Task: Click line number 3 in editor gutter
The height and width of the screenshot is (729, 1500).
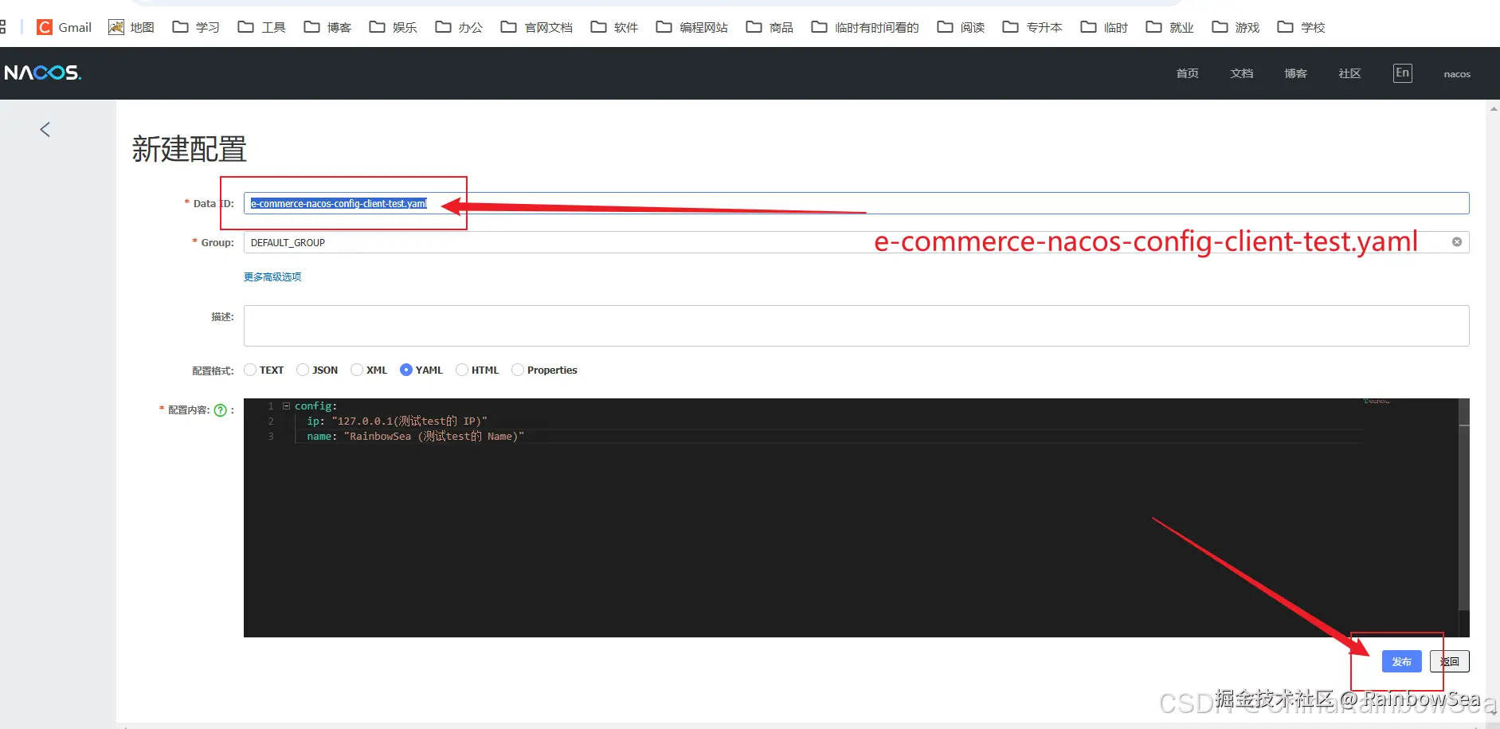Action: (271, 437)
